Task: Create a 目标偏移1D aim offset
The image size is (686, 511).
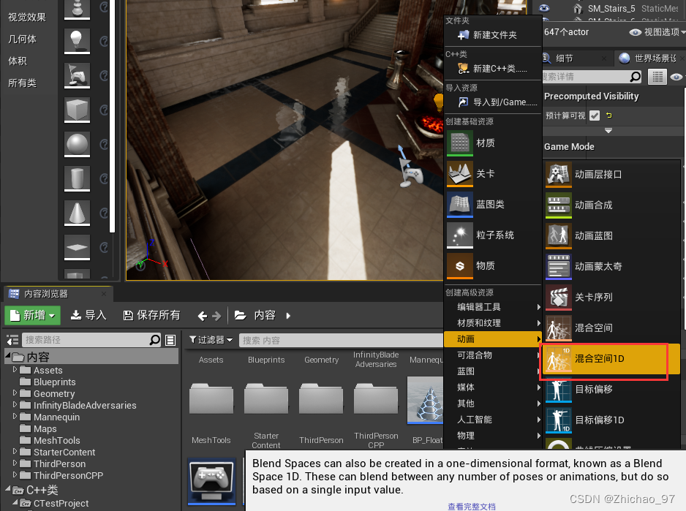Action: coord(611,420)
